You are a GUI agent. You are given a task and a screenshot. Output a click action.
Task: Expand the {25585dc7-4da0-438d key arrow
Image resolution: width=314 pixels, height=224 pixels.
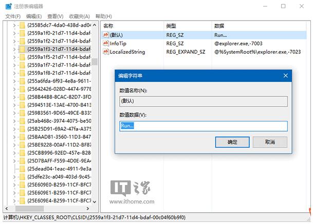[x=14, y=25]
